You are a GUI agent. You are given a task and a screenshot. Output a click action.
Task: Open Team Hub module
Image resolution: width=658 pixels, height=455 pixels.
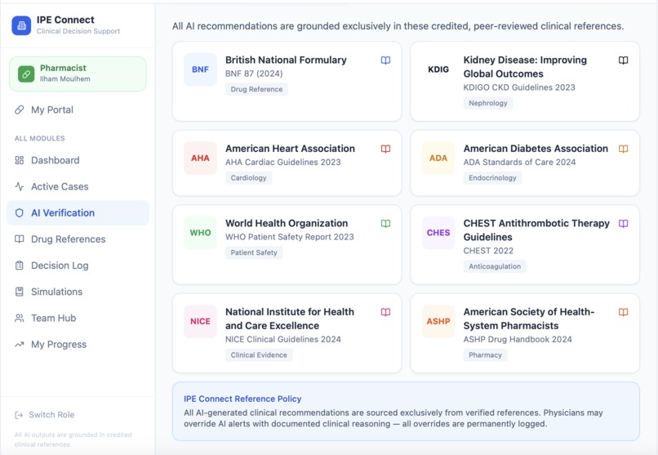click(x=78, y=318)
